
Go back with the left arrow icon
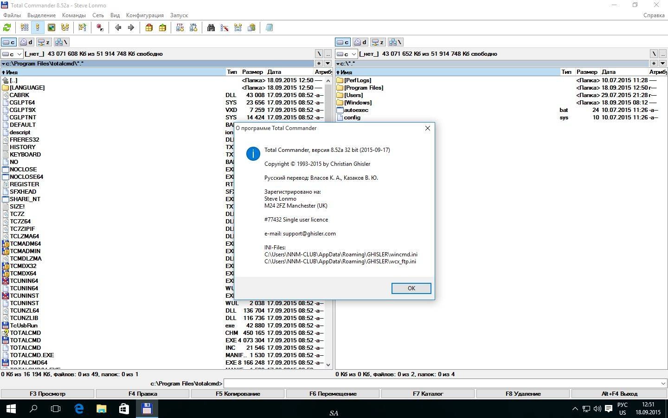[118, 28]
